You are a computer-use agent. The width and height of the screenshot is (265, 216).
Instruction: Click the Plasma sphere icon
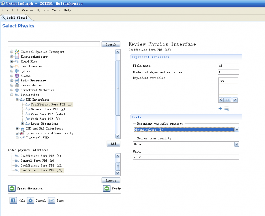click(x=17, y=76)
